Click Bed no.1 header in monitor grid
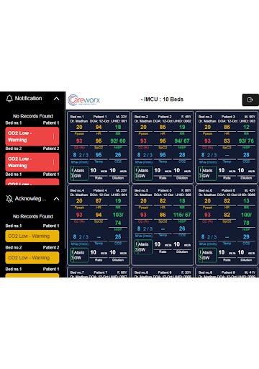 [x=77, y=117]
